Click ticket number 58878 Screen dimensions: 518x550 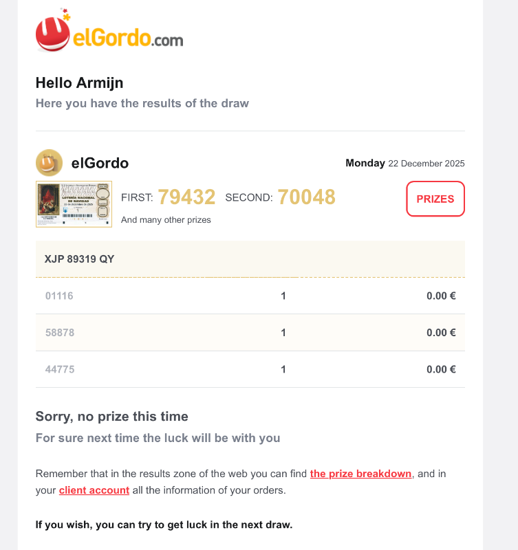pyautogui.click(x=60, y=333)
